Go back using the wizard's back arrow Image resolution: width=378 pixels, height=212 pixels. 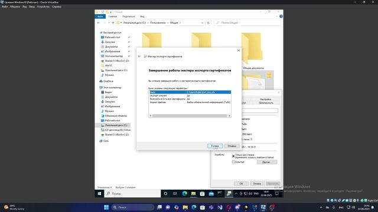[x=139, y=57]
